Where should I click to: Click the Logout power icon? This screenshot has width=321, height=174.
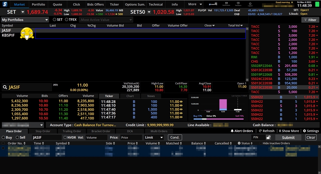pyautogui.click(x=250, y=4)
